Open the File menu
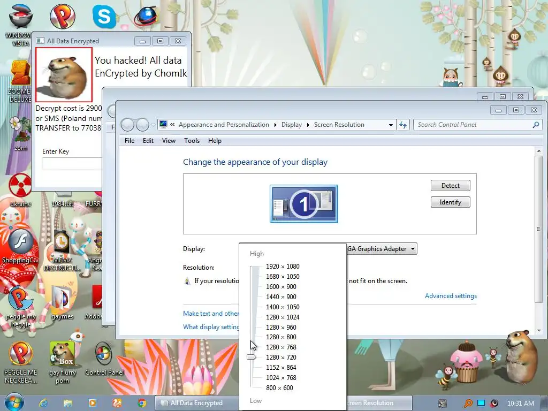The image size is (548, 411). [130, 141]
